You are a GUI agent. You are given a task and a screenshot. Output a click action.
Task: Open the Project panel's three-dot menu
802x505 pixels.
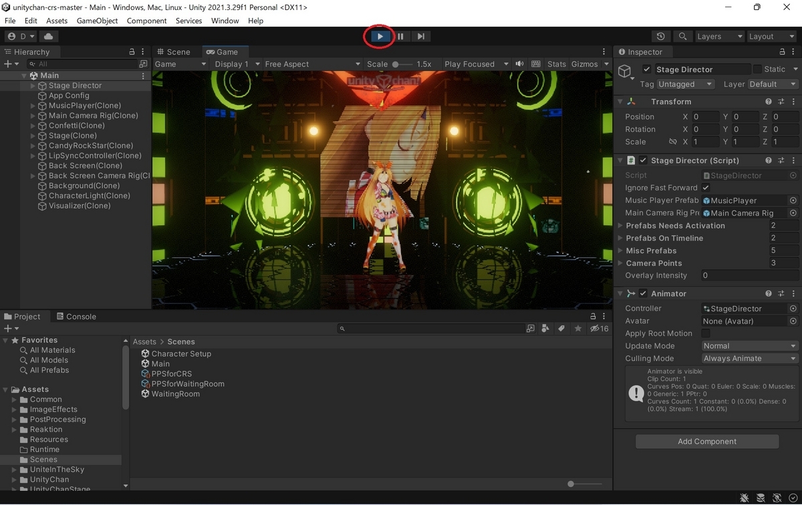(605, 317)
